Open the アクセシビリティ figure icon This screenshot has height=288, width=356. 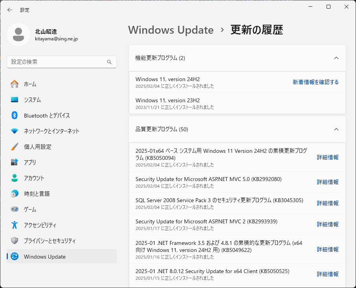15,225
